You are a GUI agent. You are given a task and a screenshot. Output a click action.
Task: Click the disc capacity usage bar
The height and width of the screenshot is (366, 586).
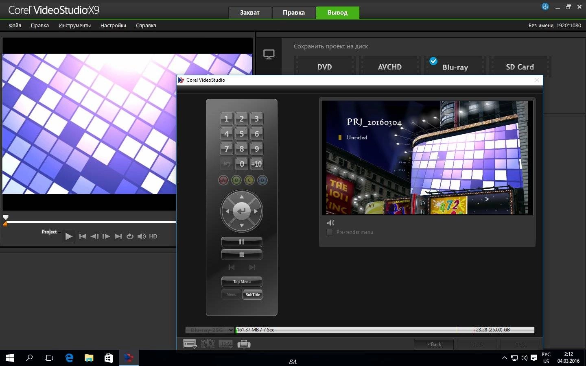coord(385,330)
